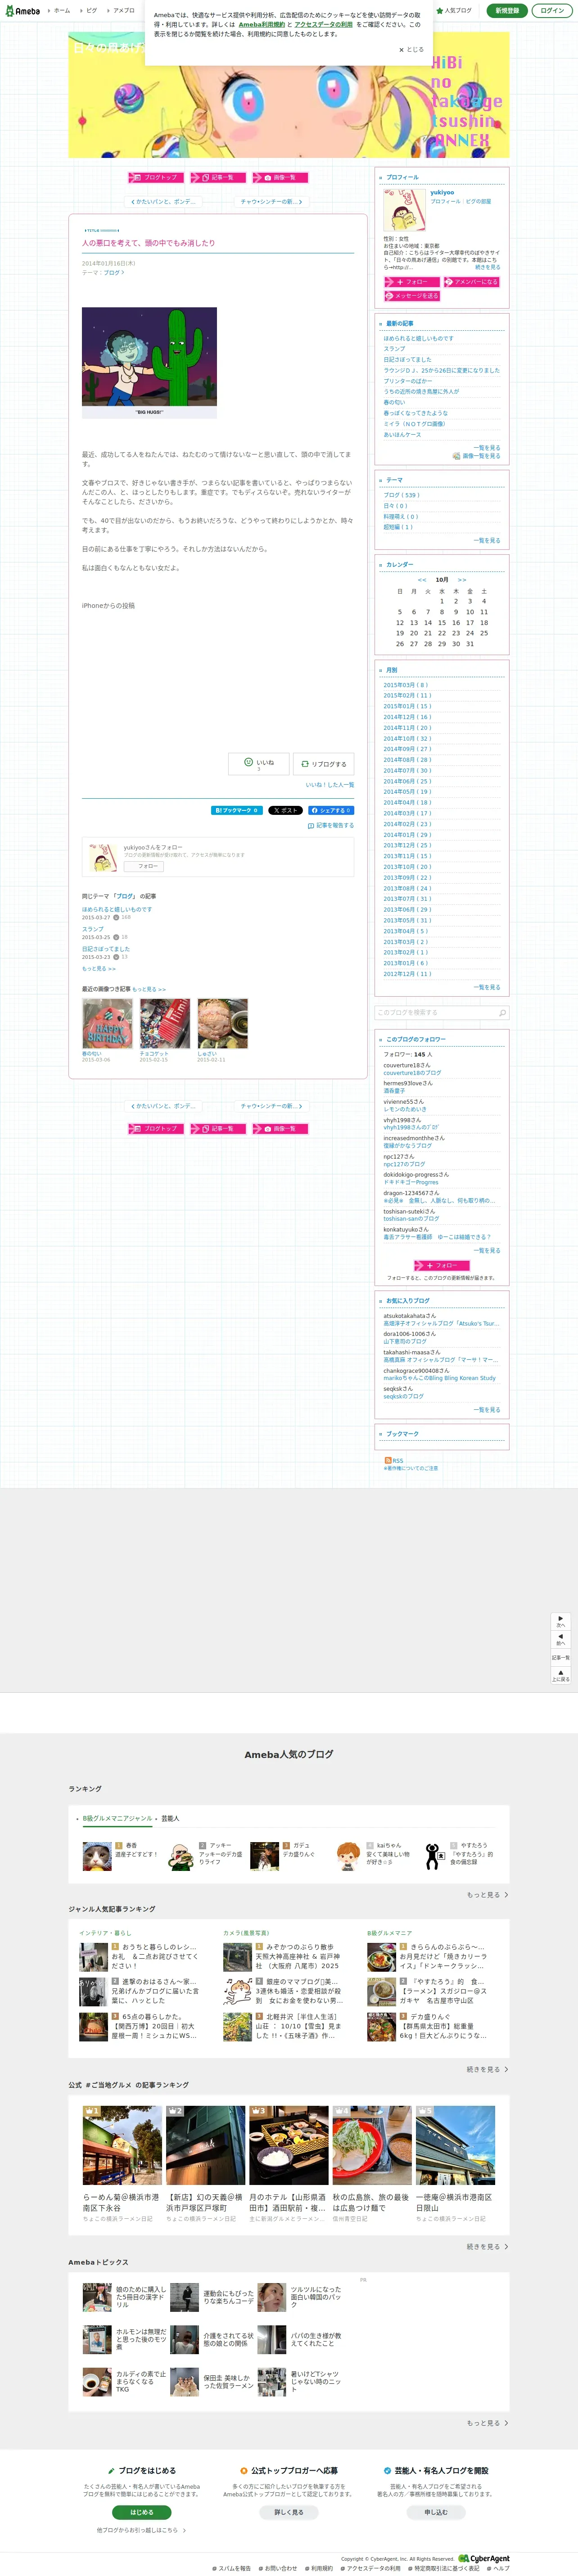Expand genre ranking 続きを見る
Screen dimensions: 578x2576
[487, 2069]
